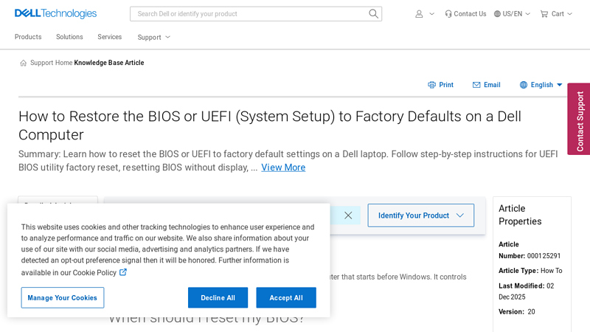Click the Article Type How To text
590x332 pixels.
tap(530, 271)
